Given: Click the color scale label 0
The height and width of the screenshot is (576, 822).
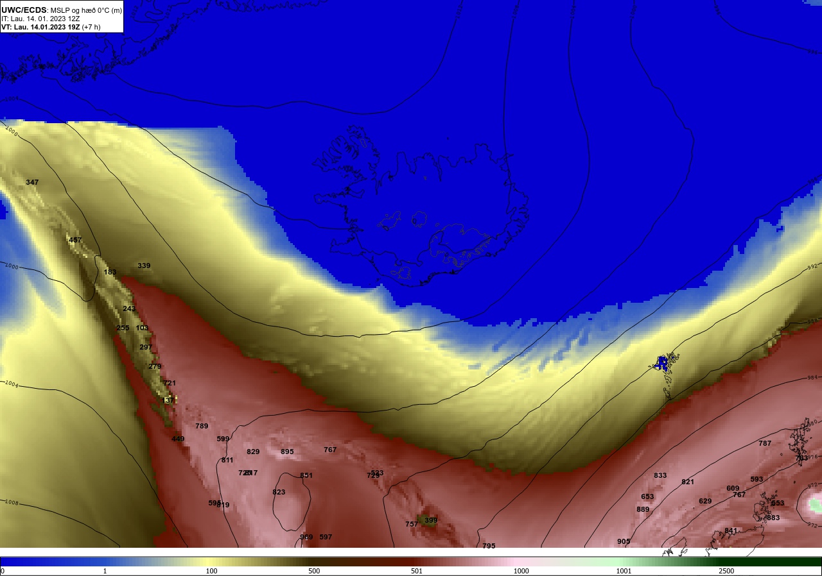Looking at the screenshot, I should [3, 571].
